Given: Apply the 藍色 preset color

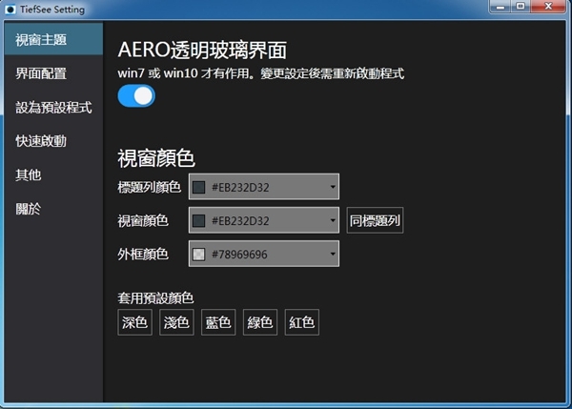Looking at the screenshot, I should 218,322.
